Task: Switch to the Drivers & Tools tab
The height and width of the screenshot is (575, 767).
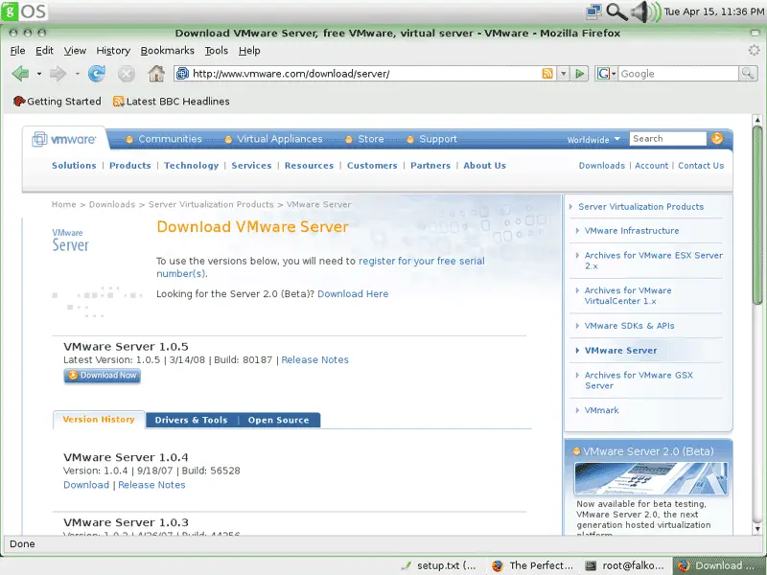Action: (191, 420)
